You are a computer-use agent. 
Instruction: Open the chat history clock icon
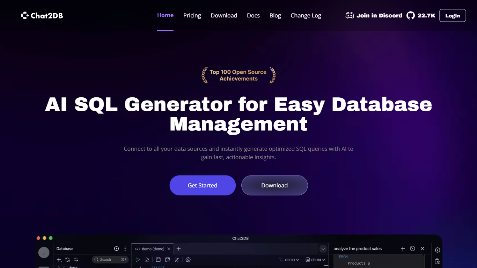click(413, 249)
